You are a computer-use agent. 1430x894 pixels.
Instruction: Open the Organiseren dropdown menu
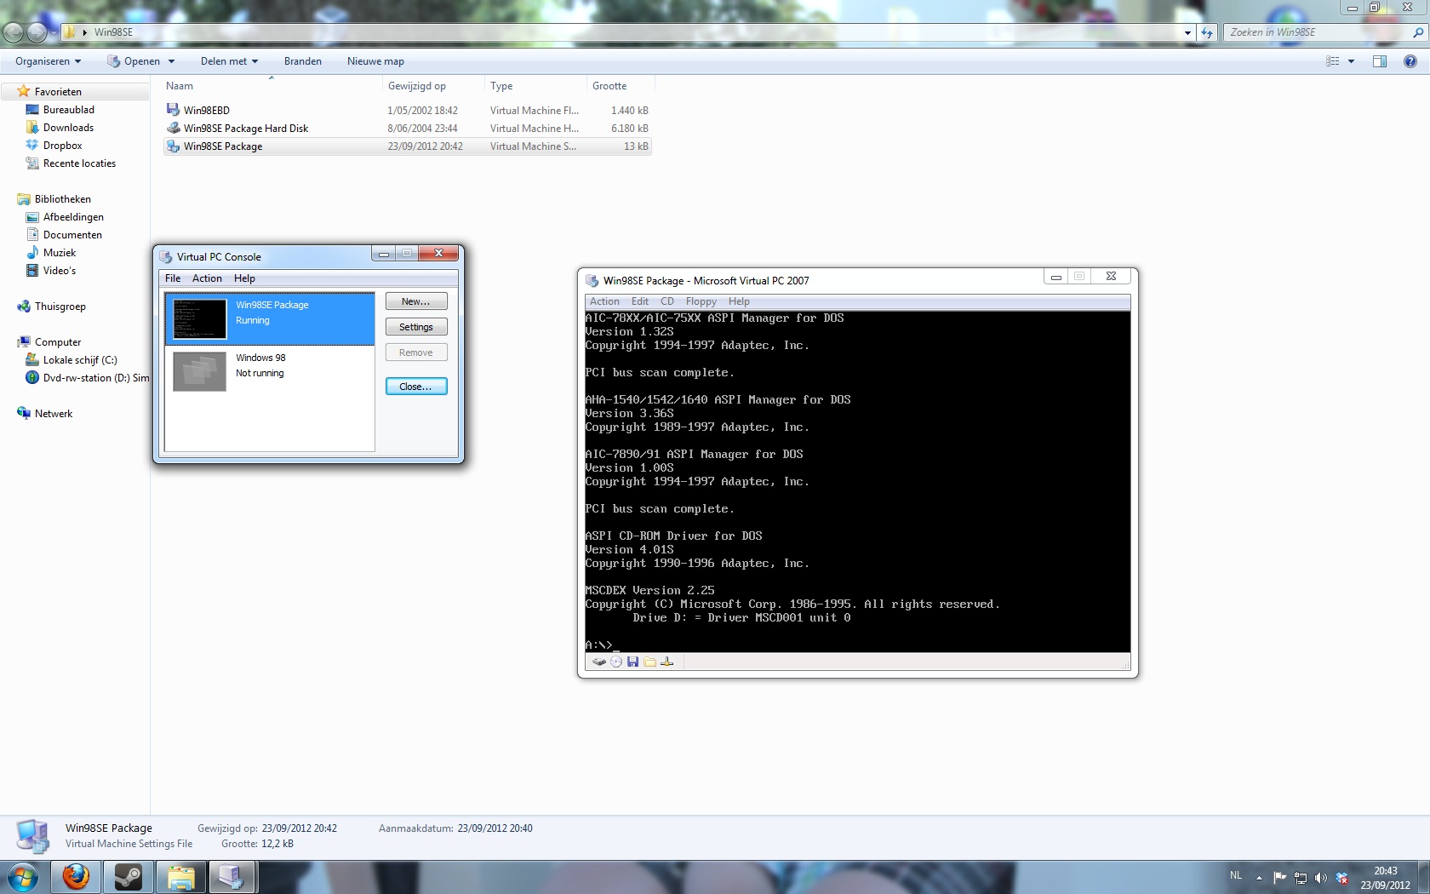[49, 61]
